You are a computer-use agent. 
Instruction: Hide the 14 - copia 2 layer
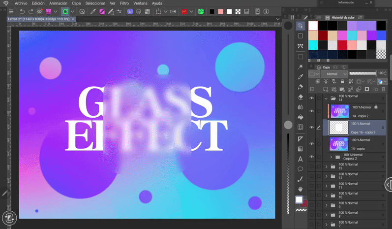coord(312,111)
